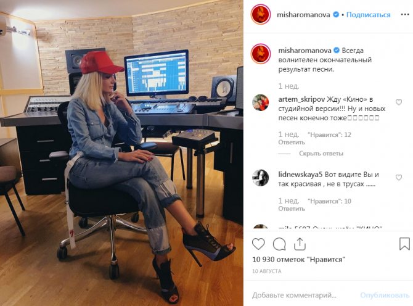Image resolution: width=413 pixels, height=306 pixels.
Task: Open likes list 10 930 отметок
Action: click(299, 260)
